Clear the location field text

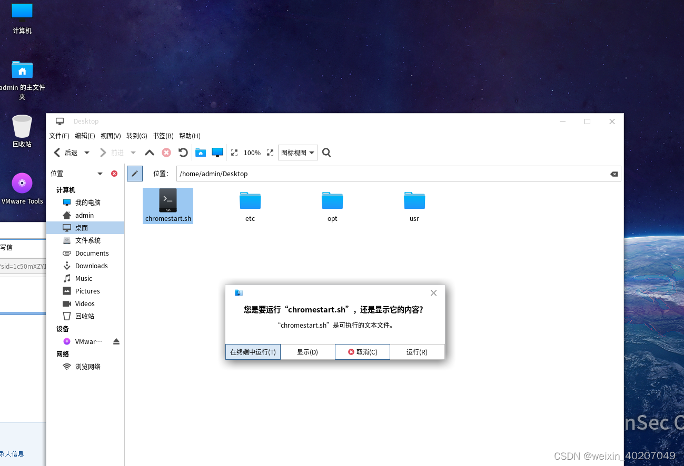pyautogui.click(x=614, y=174)
